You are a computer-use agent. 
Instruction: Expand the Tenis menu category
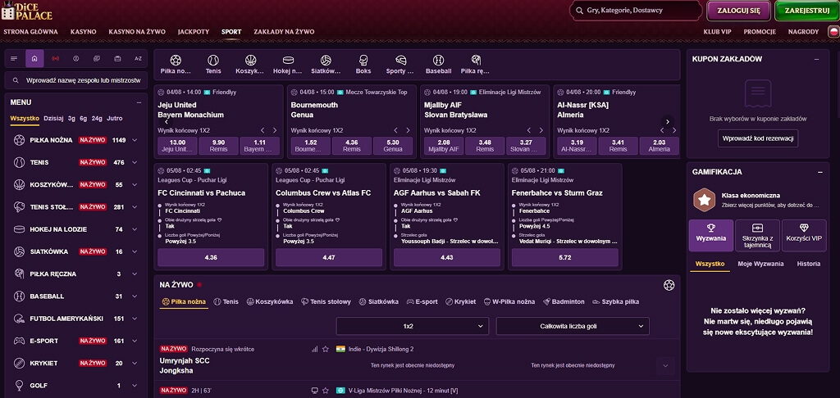(x=135, y=162)
